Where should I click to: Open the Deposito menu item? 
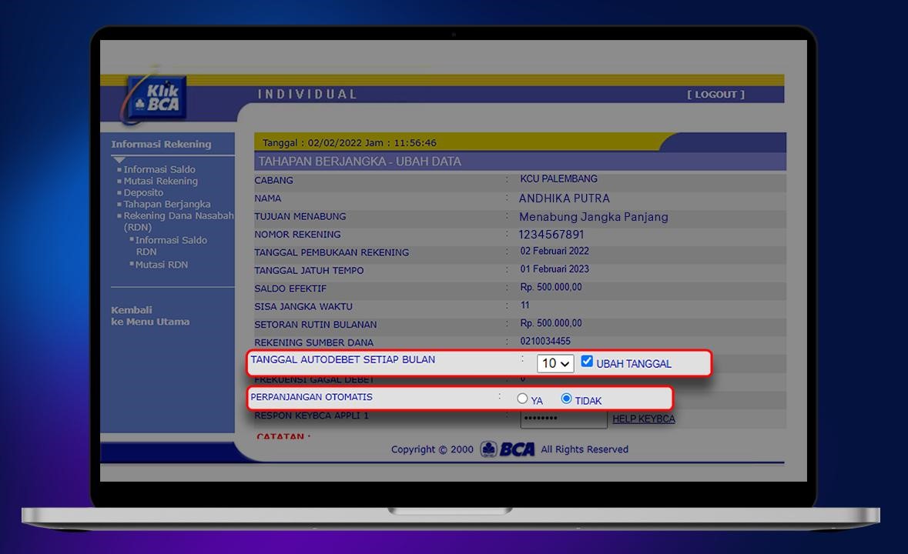[x=143, y=192]
